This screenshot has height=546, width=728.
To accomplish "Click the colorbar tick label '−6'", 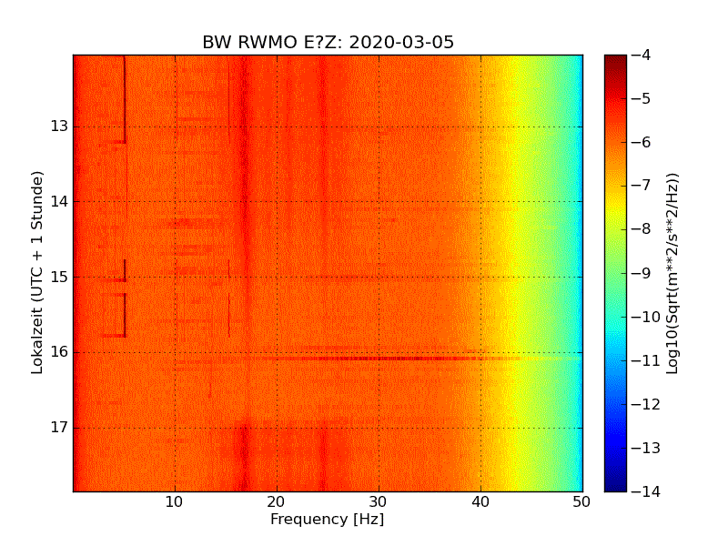I will pos(642,142).
